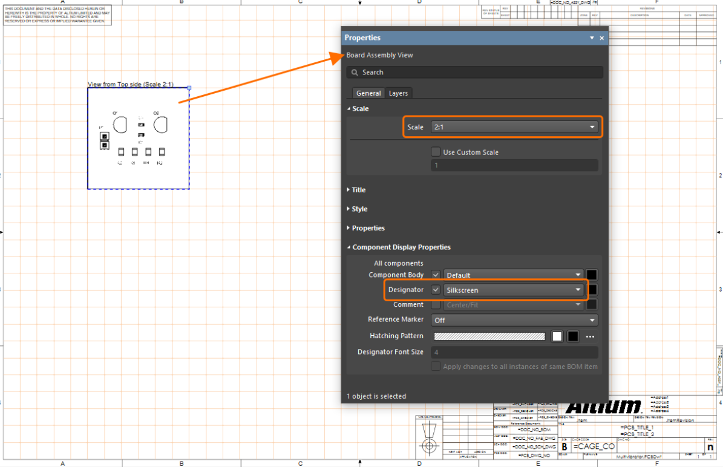This screenshot has width=723, height=467.
Task: Click the selection handle on assembly view corner
Action: tap(189, 88)
